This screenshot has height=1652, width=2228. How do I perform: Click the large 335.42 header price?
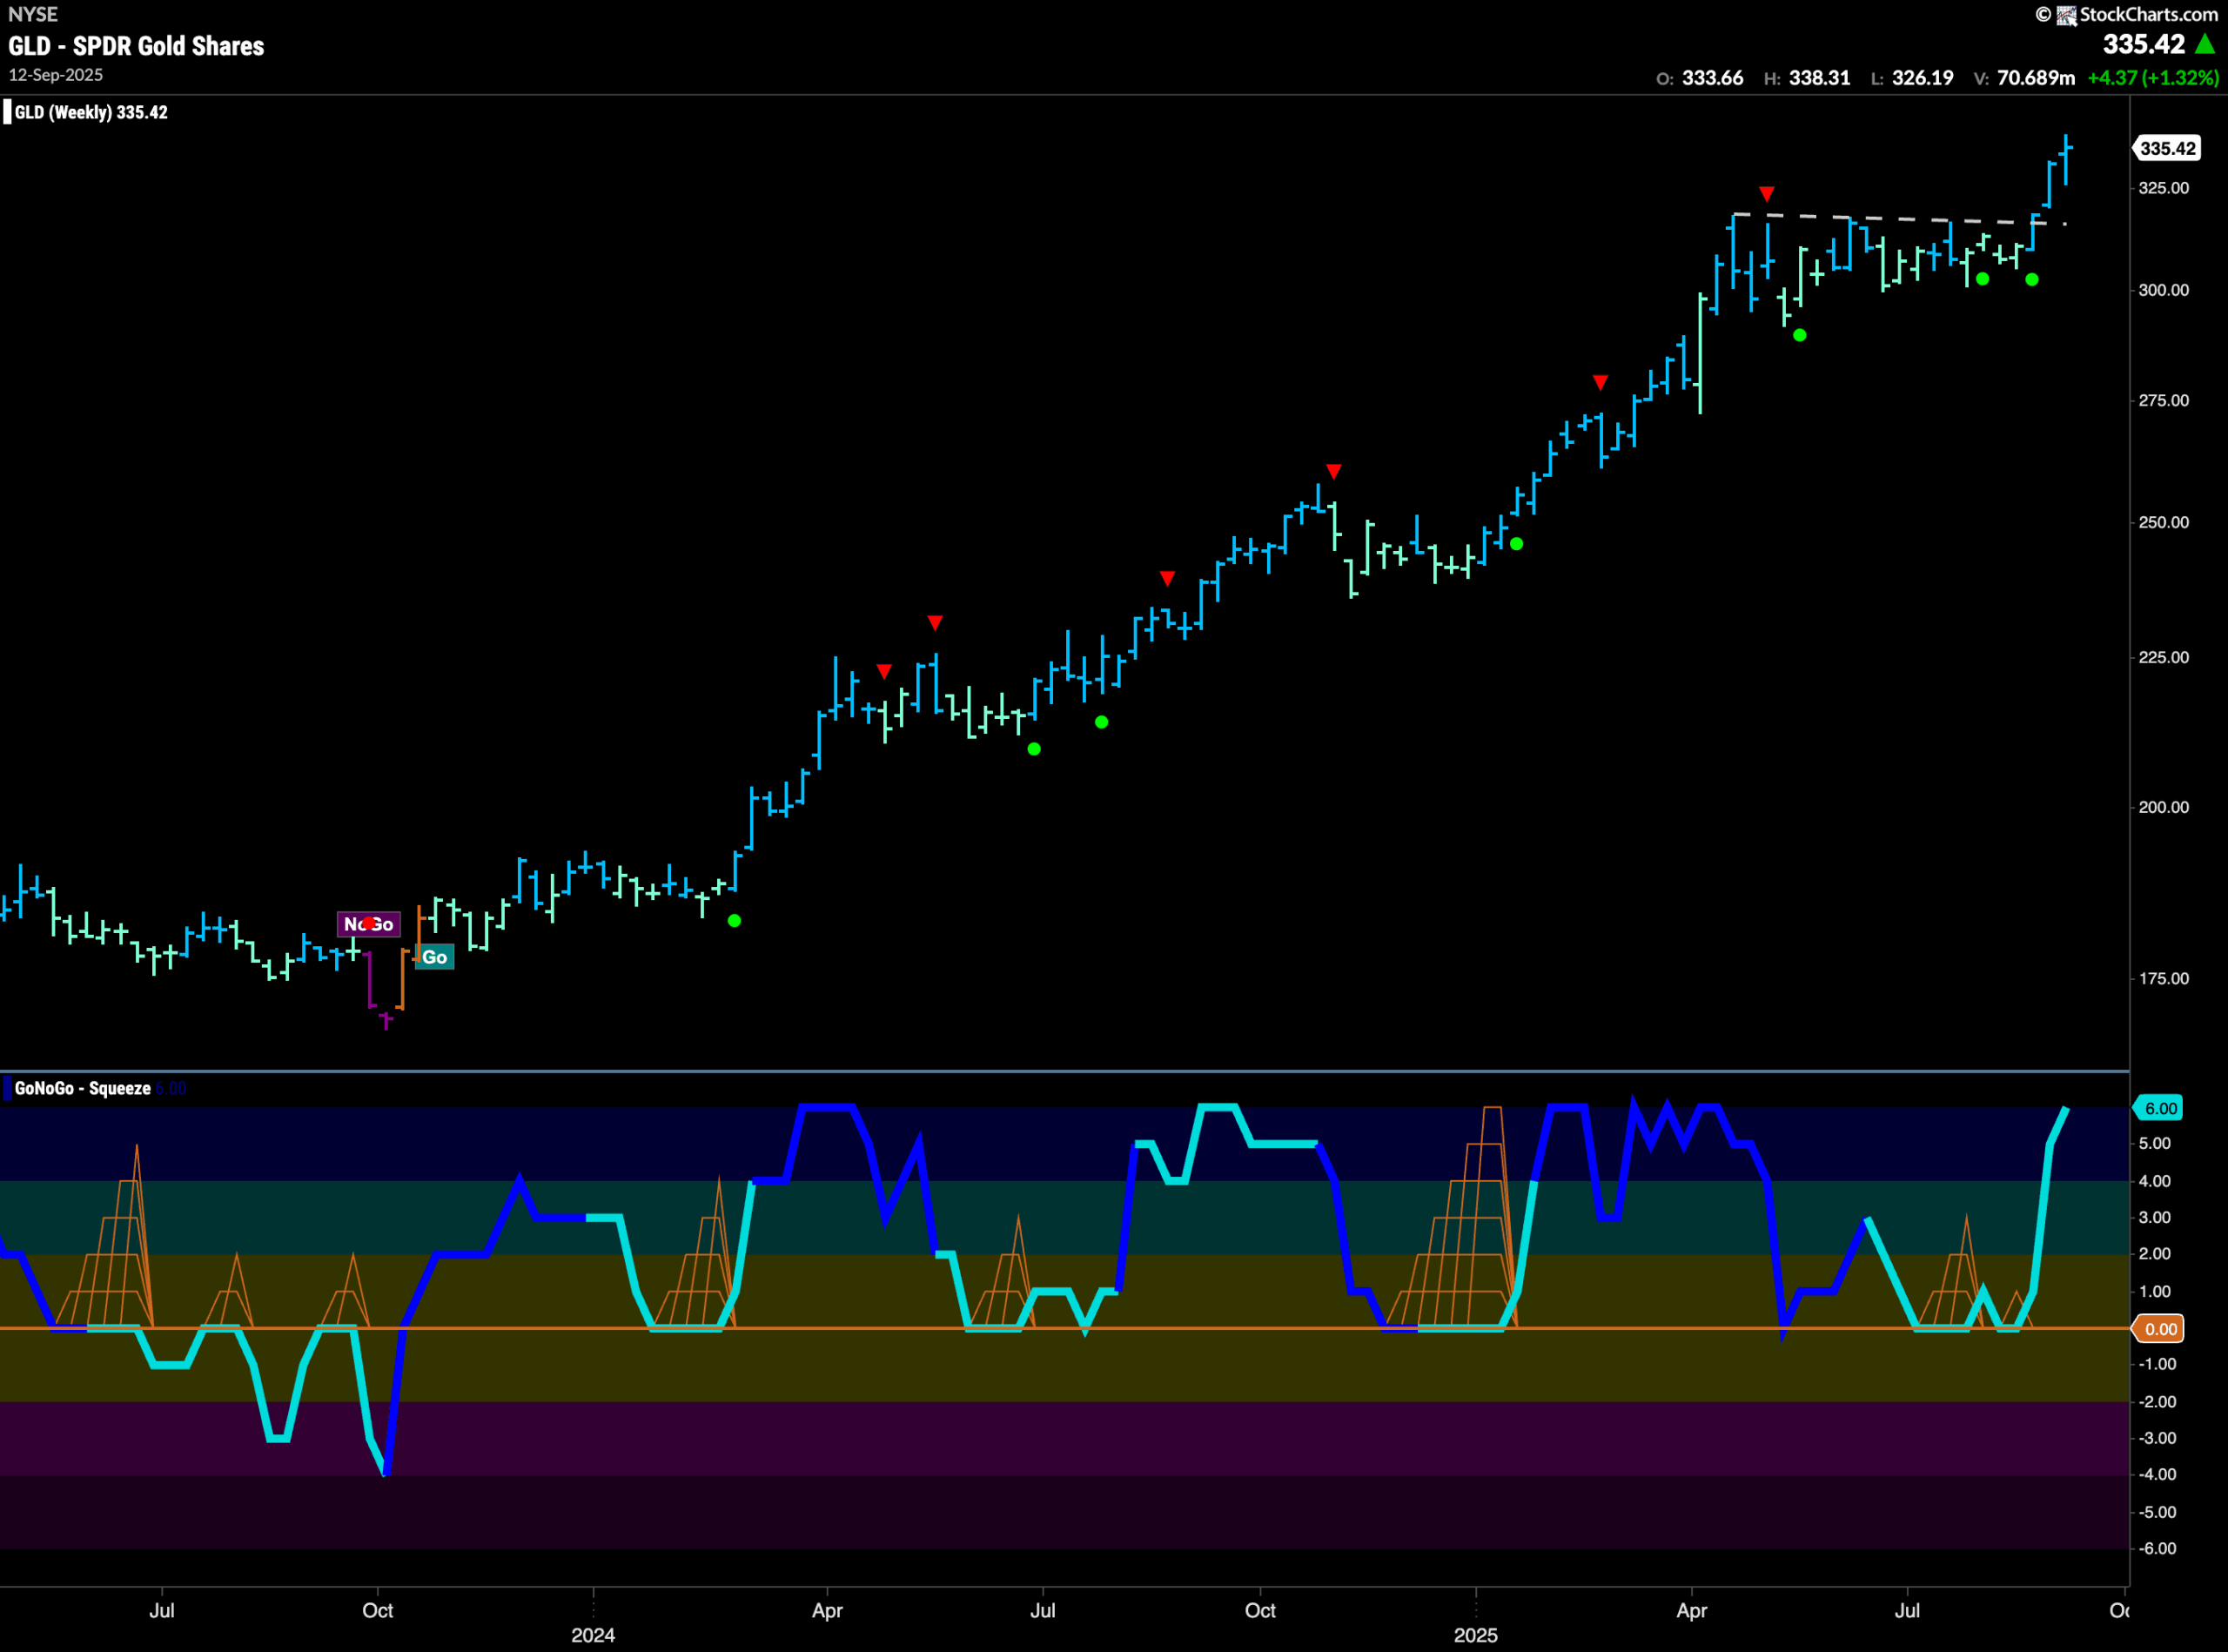pos(2144,44)
